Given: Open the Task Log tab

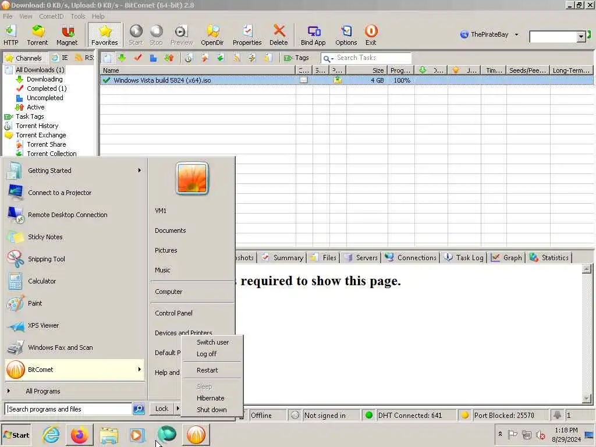Looking at the screenshot, I should 464,258.
